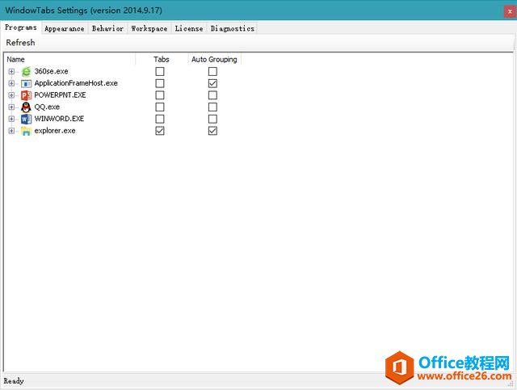Viewport: 517px width, 390px height.
Task: Click the Auto Grouping column header
Action: pyautogui.click(x=213, y=59)
